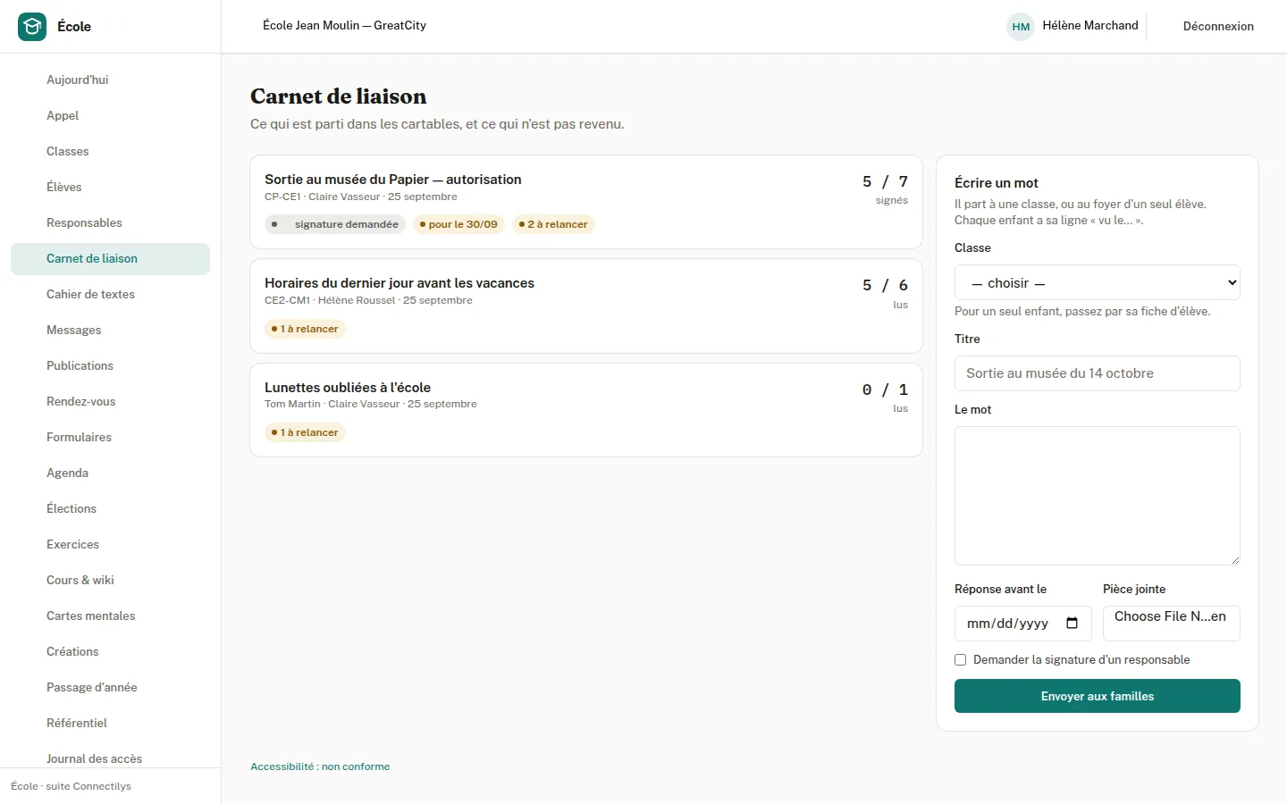Go to Aujourd'hui in sidebar
This screenshot has width=1287, height=804.
point(110,80)
